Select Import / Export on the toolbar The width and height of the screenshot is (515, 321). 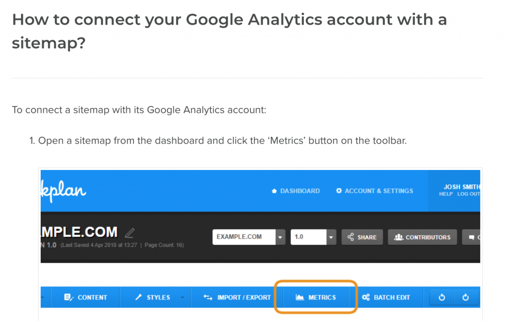[x=237, y=297]
